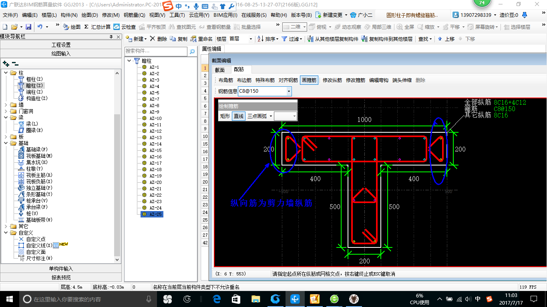Click 复制 copy component button
The height and width of the screenshot is (307, 547).
pyautogui.click(x=179, y=39)
